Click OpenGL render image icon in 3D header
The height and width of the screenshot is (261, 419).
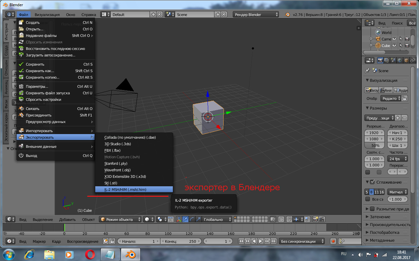[x=316, y=219]
